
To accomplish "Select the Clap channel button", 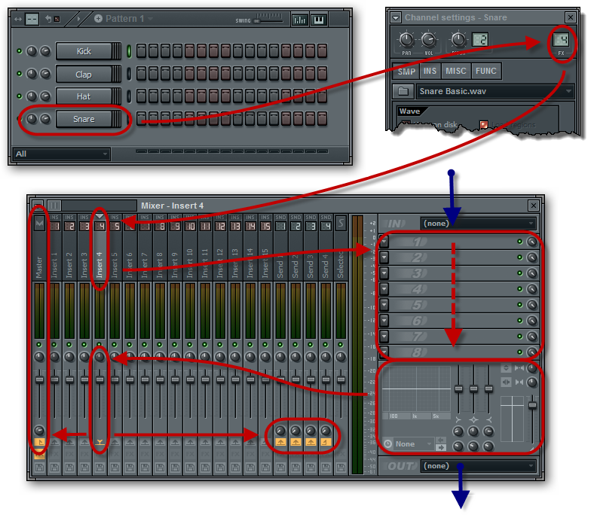I will 84,74.
